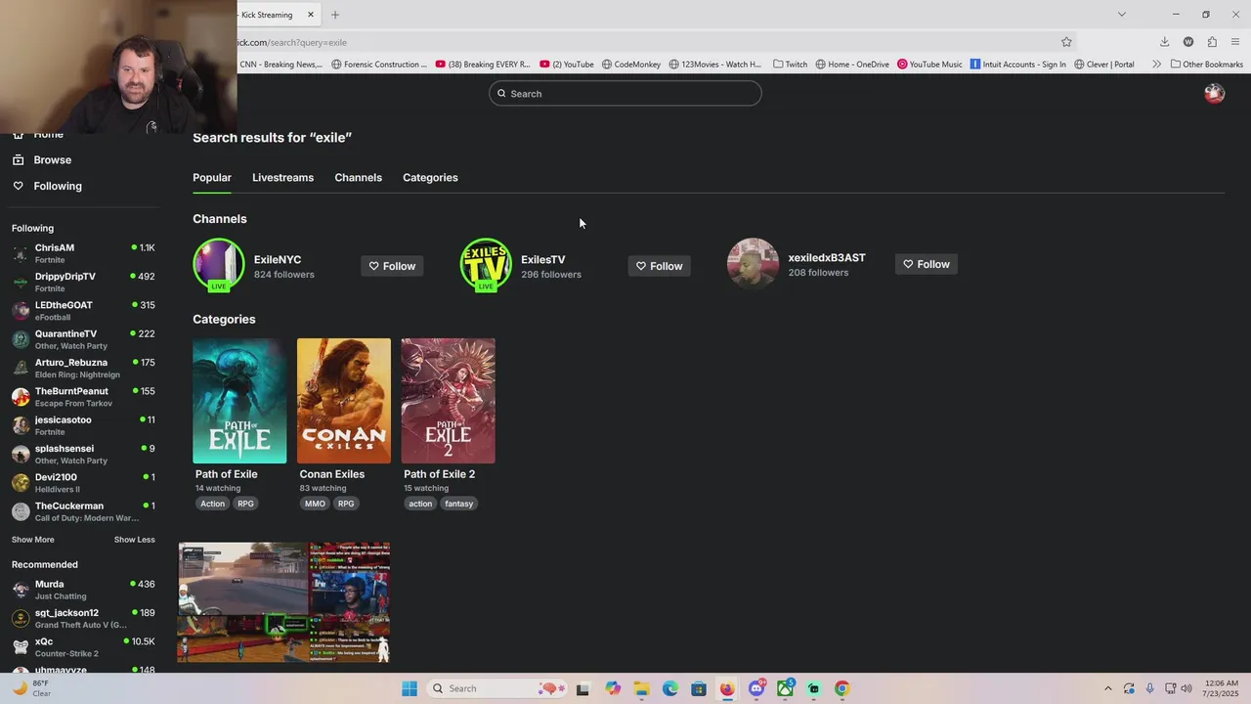The image size is (1251, 704).
Task: Open Murda in Recommended list
Action: click(83, 590)
